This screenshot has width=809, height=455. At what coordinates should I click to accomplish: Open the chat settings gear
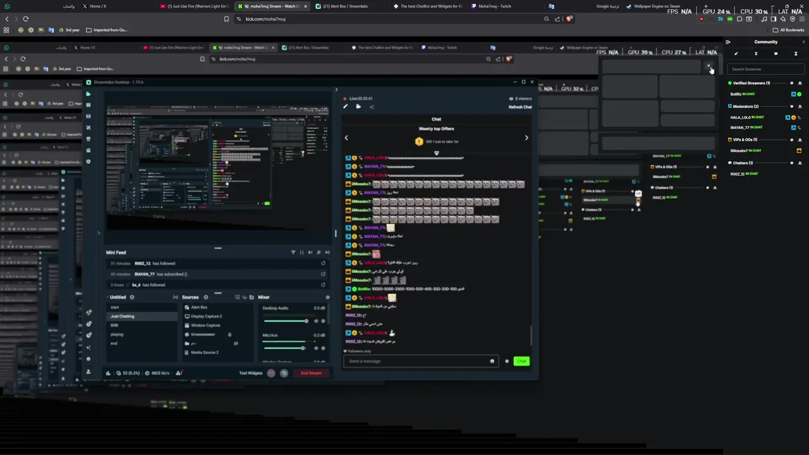coord(506,361)
